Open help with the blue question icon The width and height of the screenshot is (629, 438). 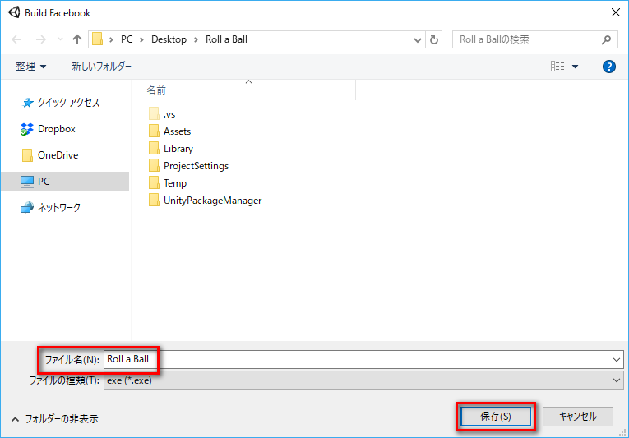click(609, 67)
